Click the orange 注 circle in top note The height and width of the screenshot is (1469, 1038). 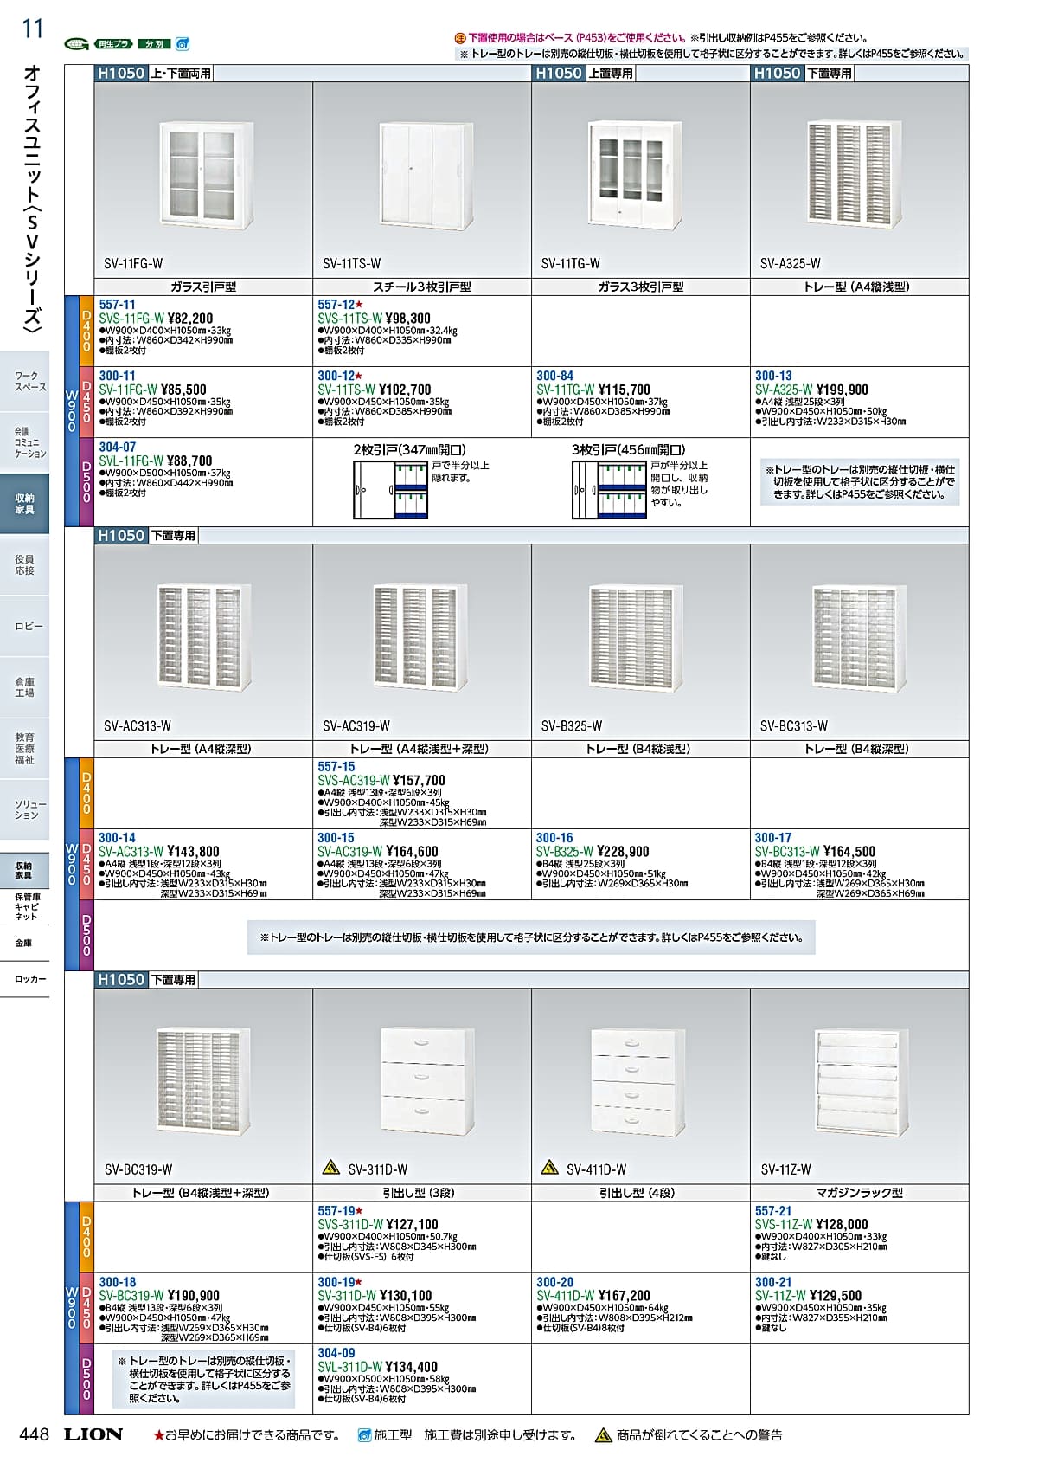[460, 38]
